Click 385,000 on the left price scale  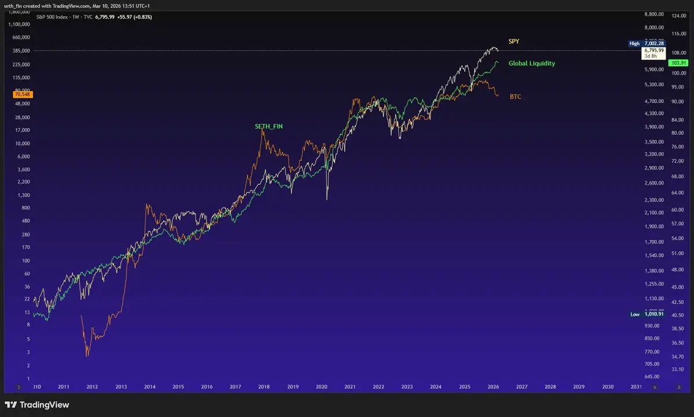point(21,51)
